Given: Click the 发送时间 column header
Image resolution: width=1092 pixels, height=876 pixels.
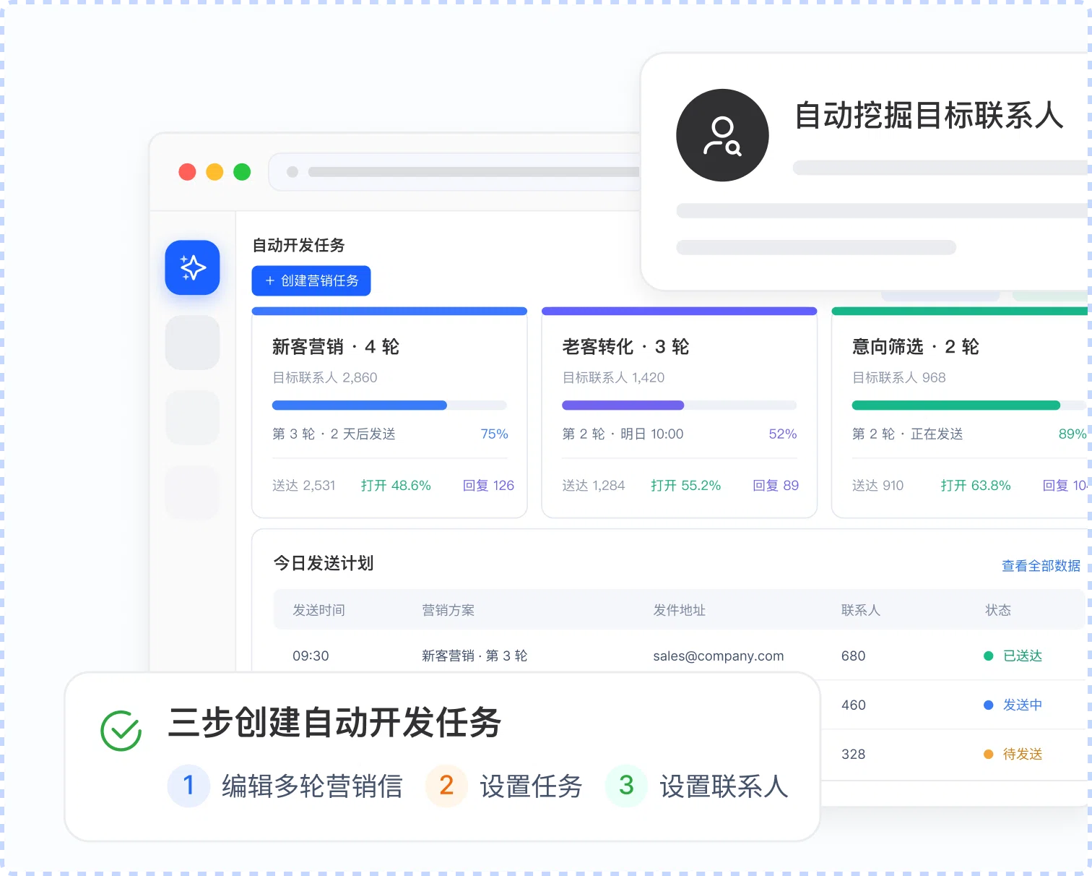Looking at the screenshot, I should click(x=318, y=610).
